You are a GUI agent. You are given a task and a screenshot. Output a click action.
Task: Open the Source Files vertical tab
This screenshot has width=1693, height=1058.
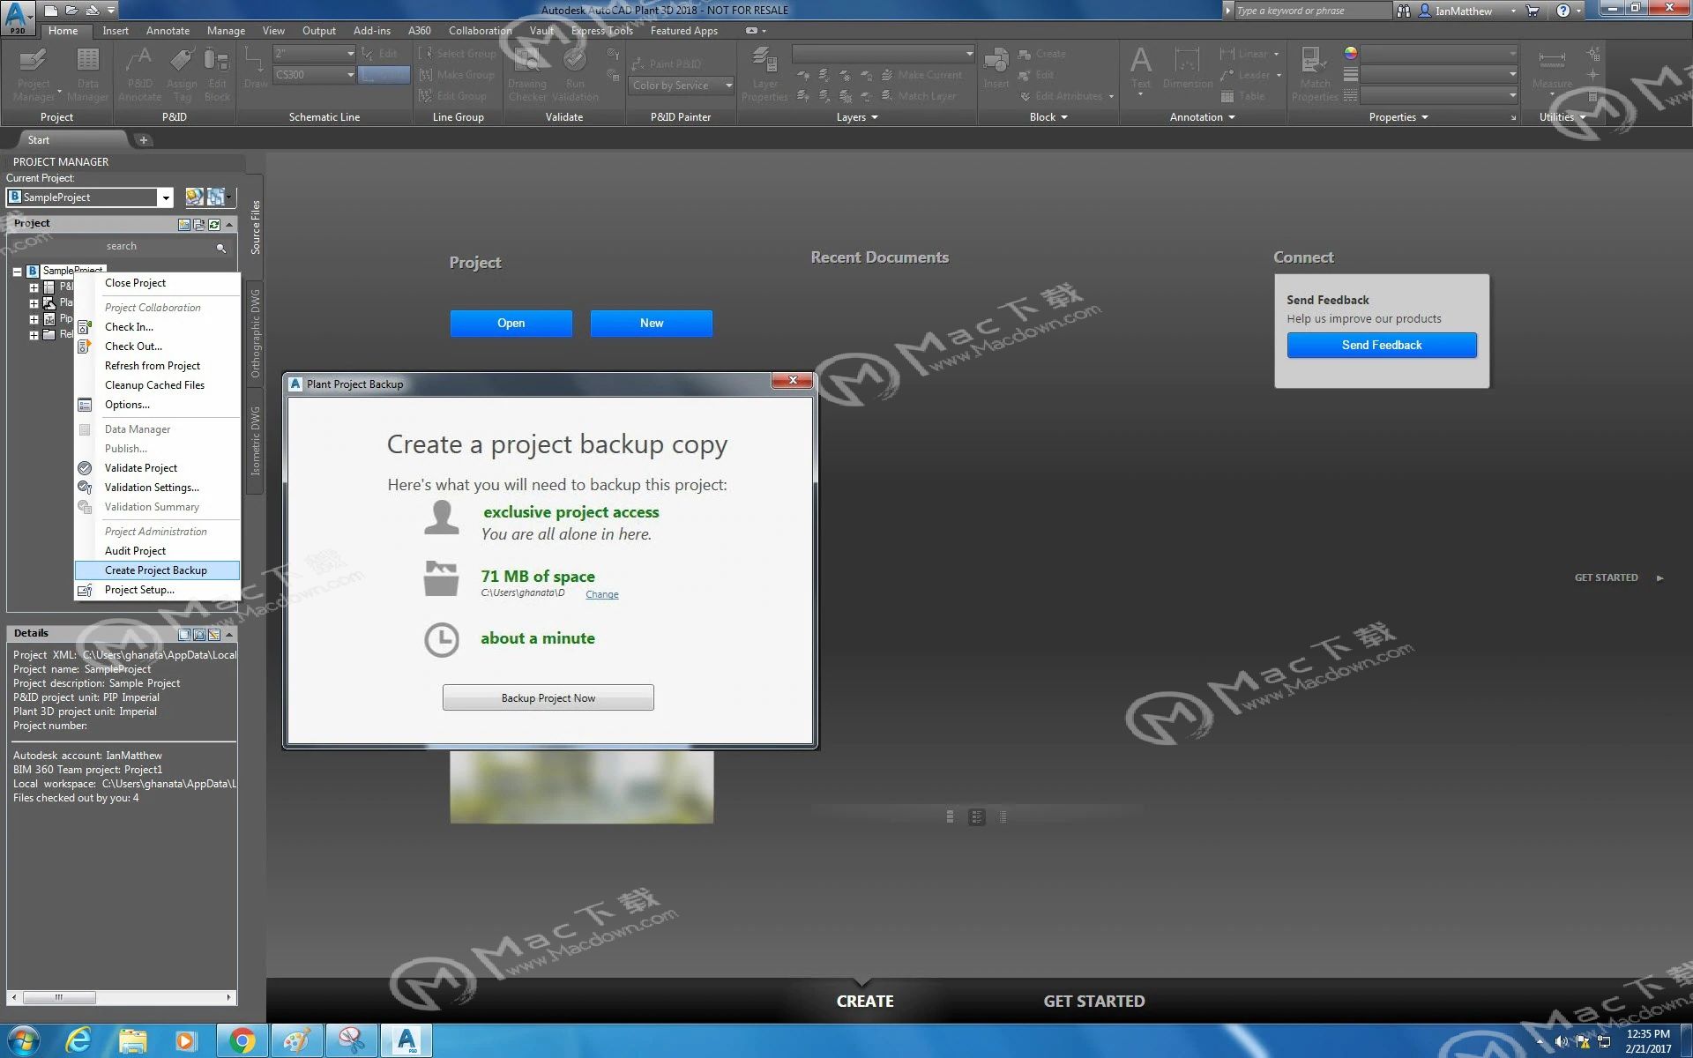pos(255,227)
